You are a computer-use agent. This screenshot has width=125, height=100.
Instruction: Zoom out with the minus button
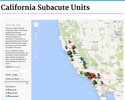[x=36, y=56]
